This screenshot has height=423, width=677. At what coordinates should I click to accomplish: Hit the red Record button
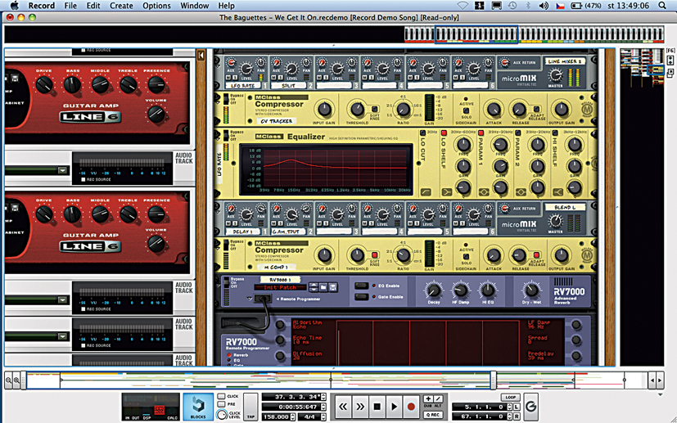(x=411, y=407)
